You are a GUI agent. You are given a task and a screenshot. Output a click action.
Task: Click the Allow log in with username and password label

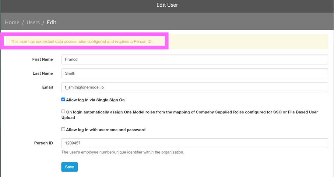point(106,130)
